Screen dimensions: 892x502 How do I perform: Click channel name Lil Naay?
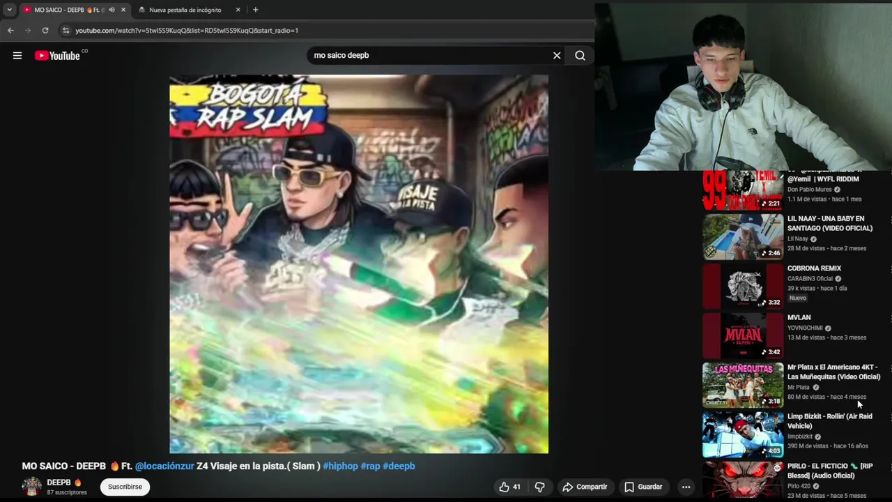pyautogui.click(x=797, y=239)
